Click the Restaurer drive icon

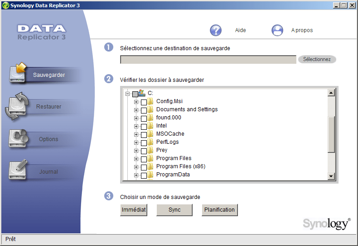[16, 106]
